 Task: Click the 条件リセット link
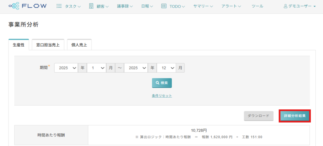tap(162, 96)
